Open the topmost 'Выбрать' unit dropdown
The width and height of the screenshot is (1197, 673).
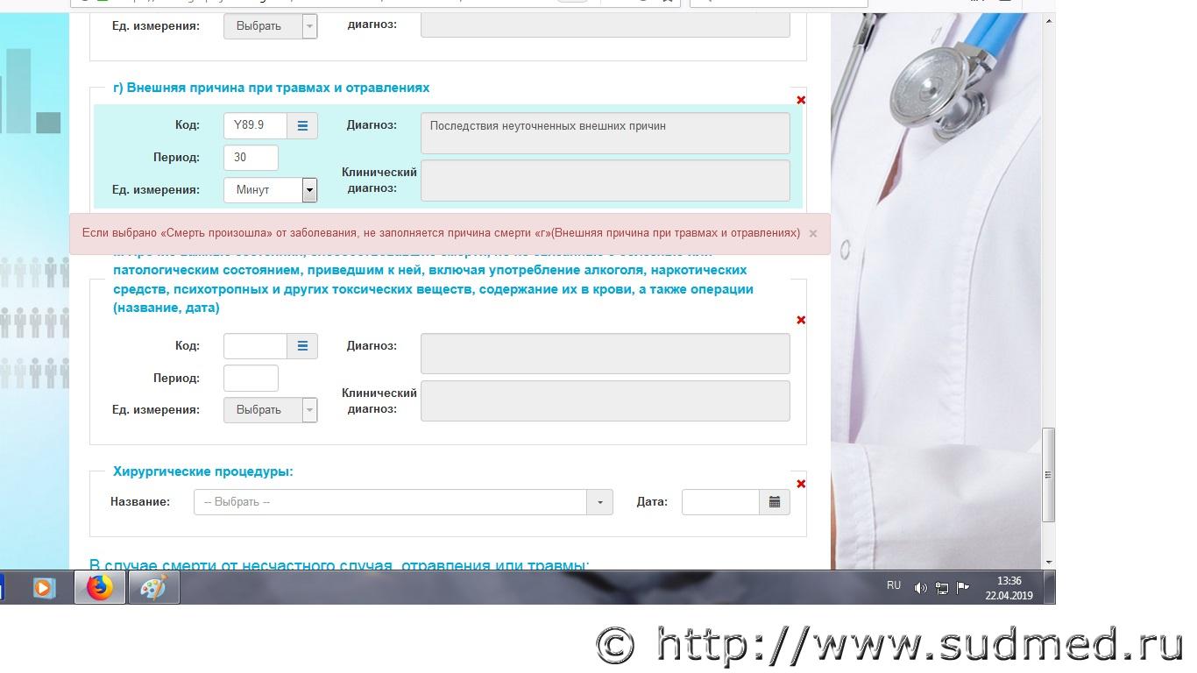308,26
